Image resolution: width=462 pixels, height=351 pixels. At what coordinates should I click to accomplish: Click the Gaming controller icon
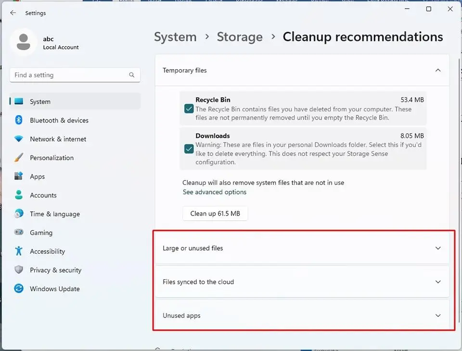(x=19, y=232)
